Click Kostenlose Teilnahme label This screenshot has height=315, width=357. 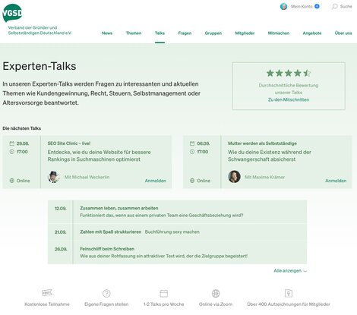coord(47,304)
